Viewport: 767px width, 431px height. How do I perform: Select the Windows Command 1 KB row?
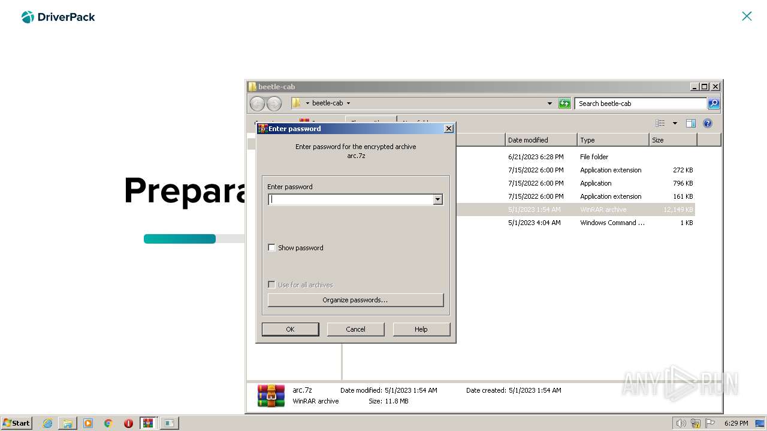tap(575, 223)
